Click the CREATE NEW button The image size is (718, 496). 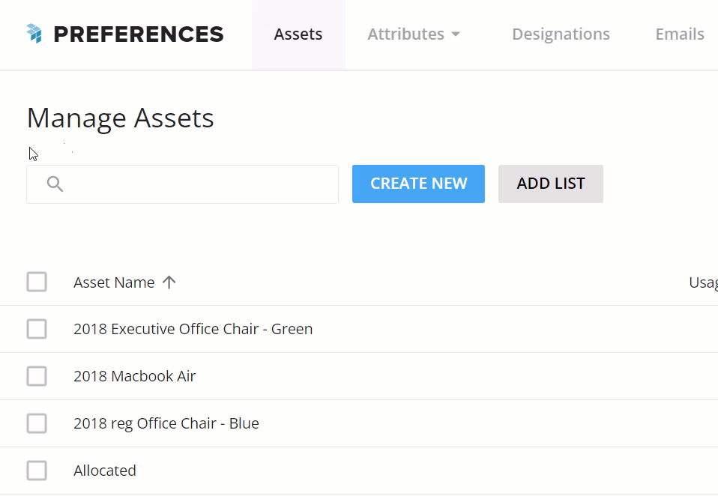coord(418,184)
